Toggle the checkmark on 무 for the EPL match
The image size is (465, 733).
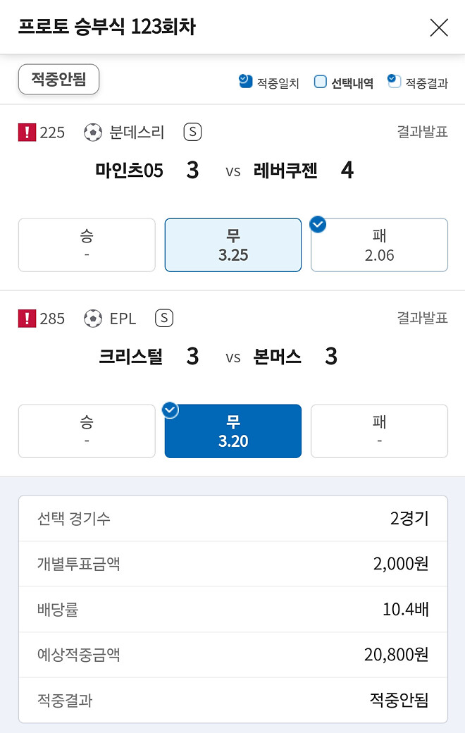(169, 410)
